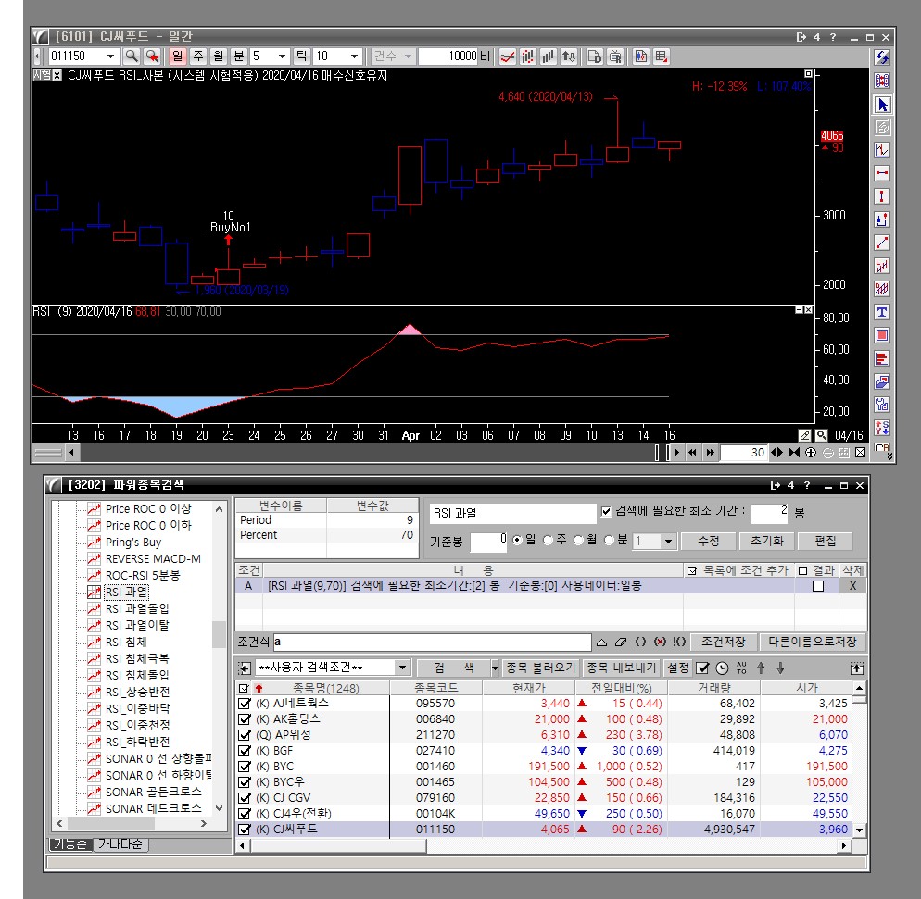Click the 조건저장 button

[x=723, y=642]
